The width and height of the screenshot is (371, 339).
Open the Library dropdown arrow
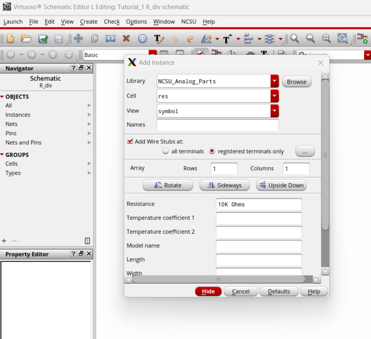(275, 81)
